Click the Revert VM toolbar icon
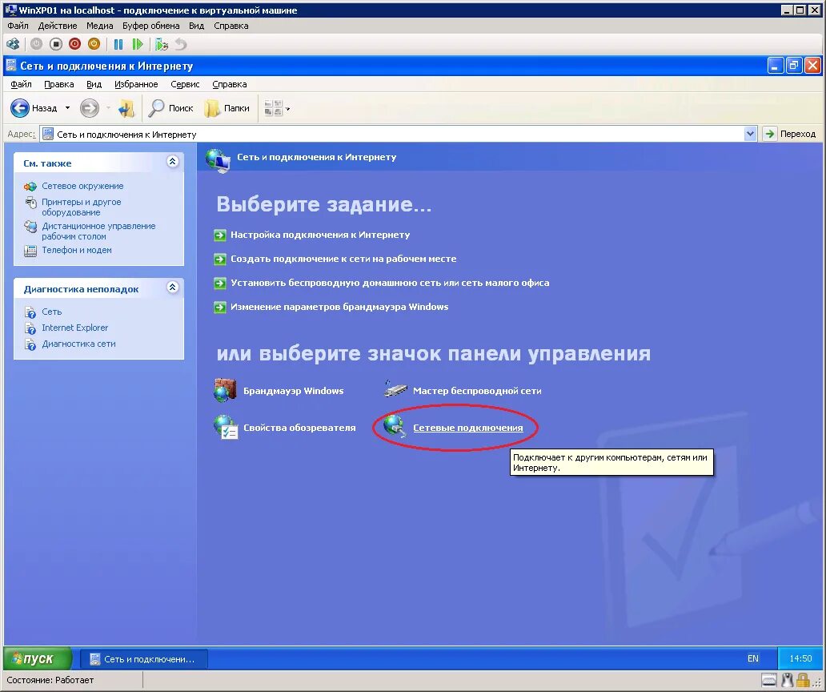This screenshot has width=826, height=692. tap(181, 44)
